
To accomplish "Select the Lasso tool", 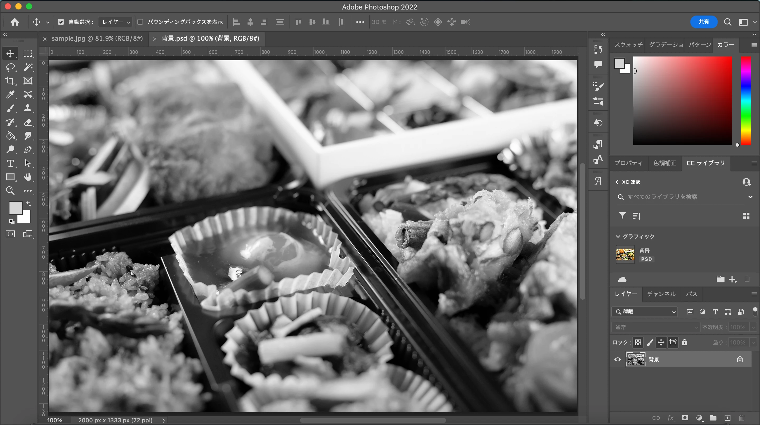I will pyautogui.click(x=10, y=67).
